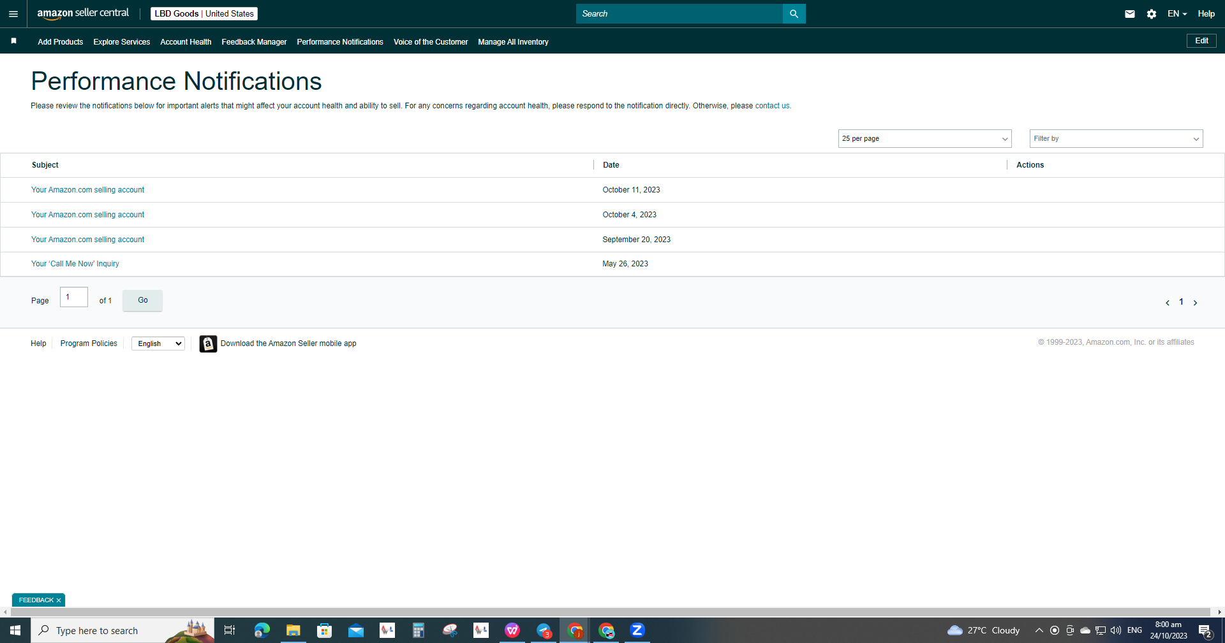Open Program Policies link

pos(89,343)
